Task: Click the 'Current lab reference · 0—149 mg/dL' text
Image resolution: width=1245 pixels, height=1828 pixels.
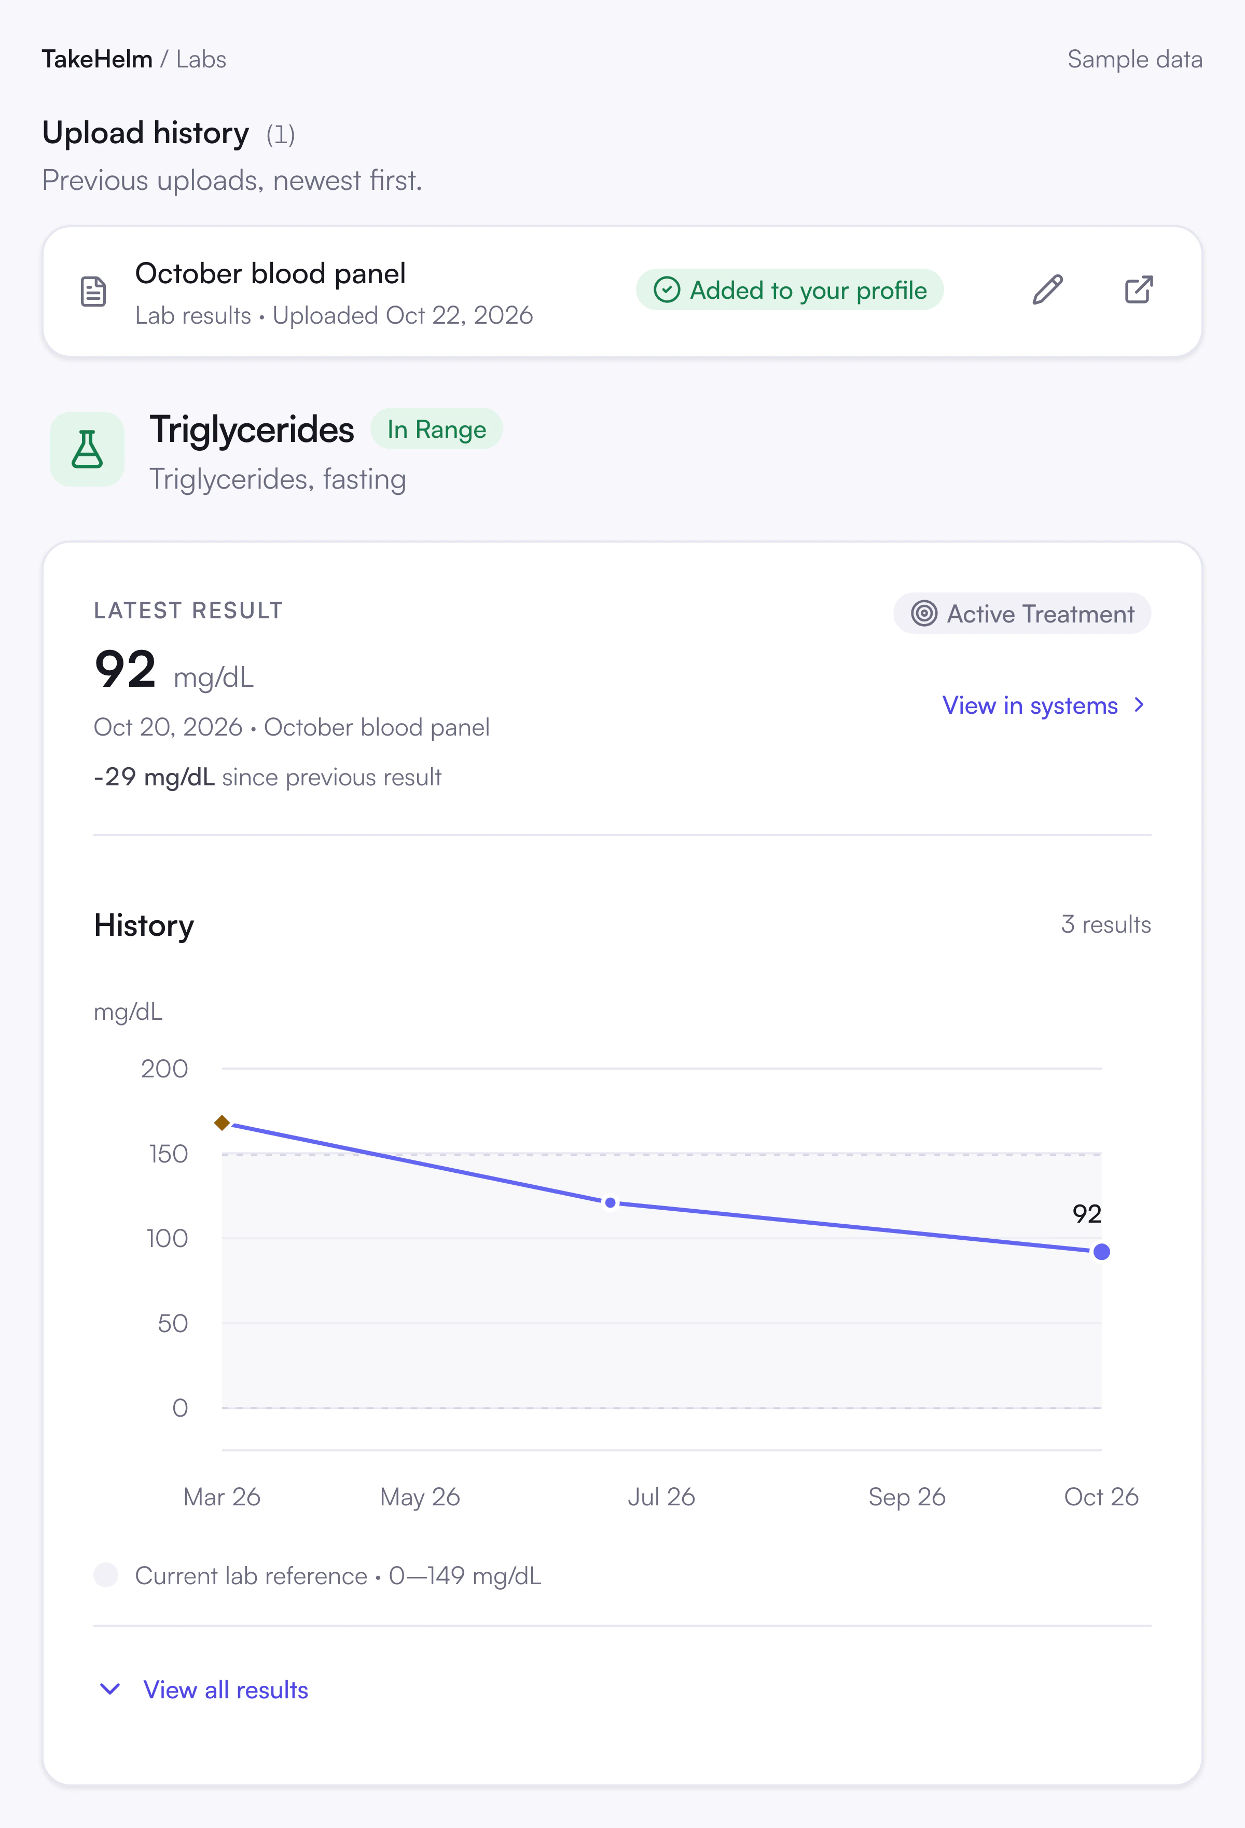Action: 338,1575
